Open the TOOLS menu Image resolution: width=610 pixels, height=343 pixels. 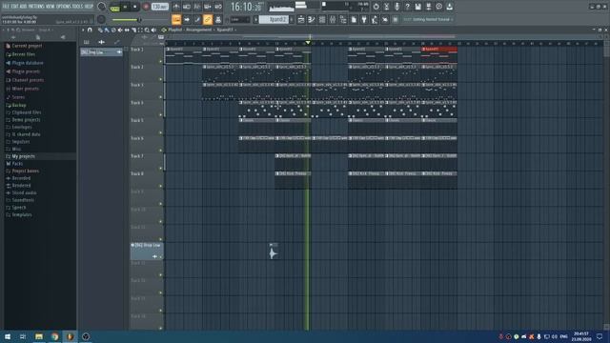[x=77, y=7]
